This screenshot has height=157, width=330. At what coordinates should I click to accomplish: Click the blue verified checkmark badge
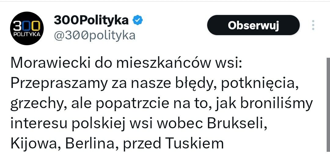click(x=137, y=20)
